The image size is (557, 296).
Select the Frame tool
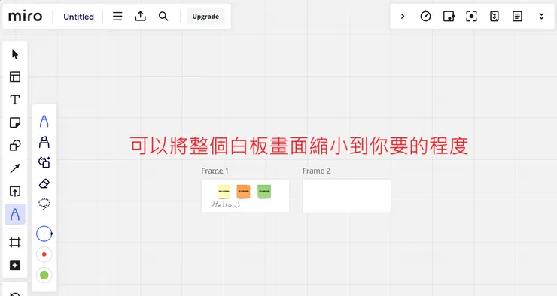pyautogui.click(x=15, y=243)
